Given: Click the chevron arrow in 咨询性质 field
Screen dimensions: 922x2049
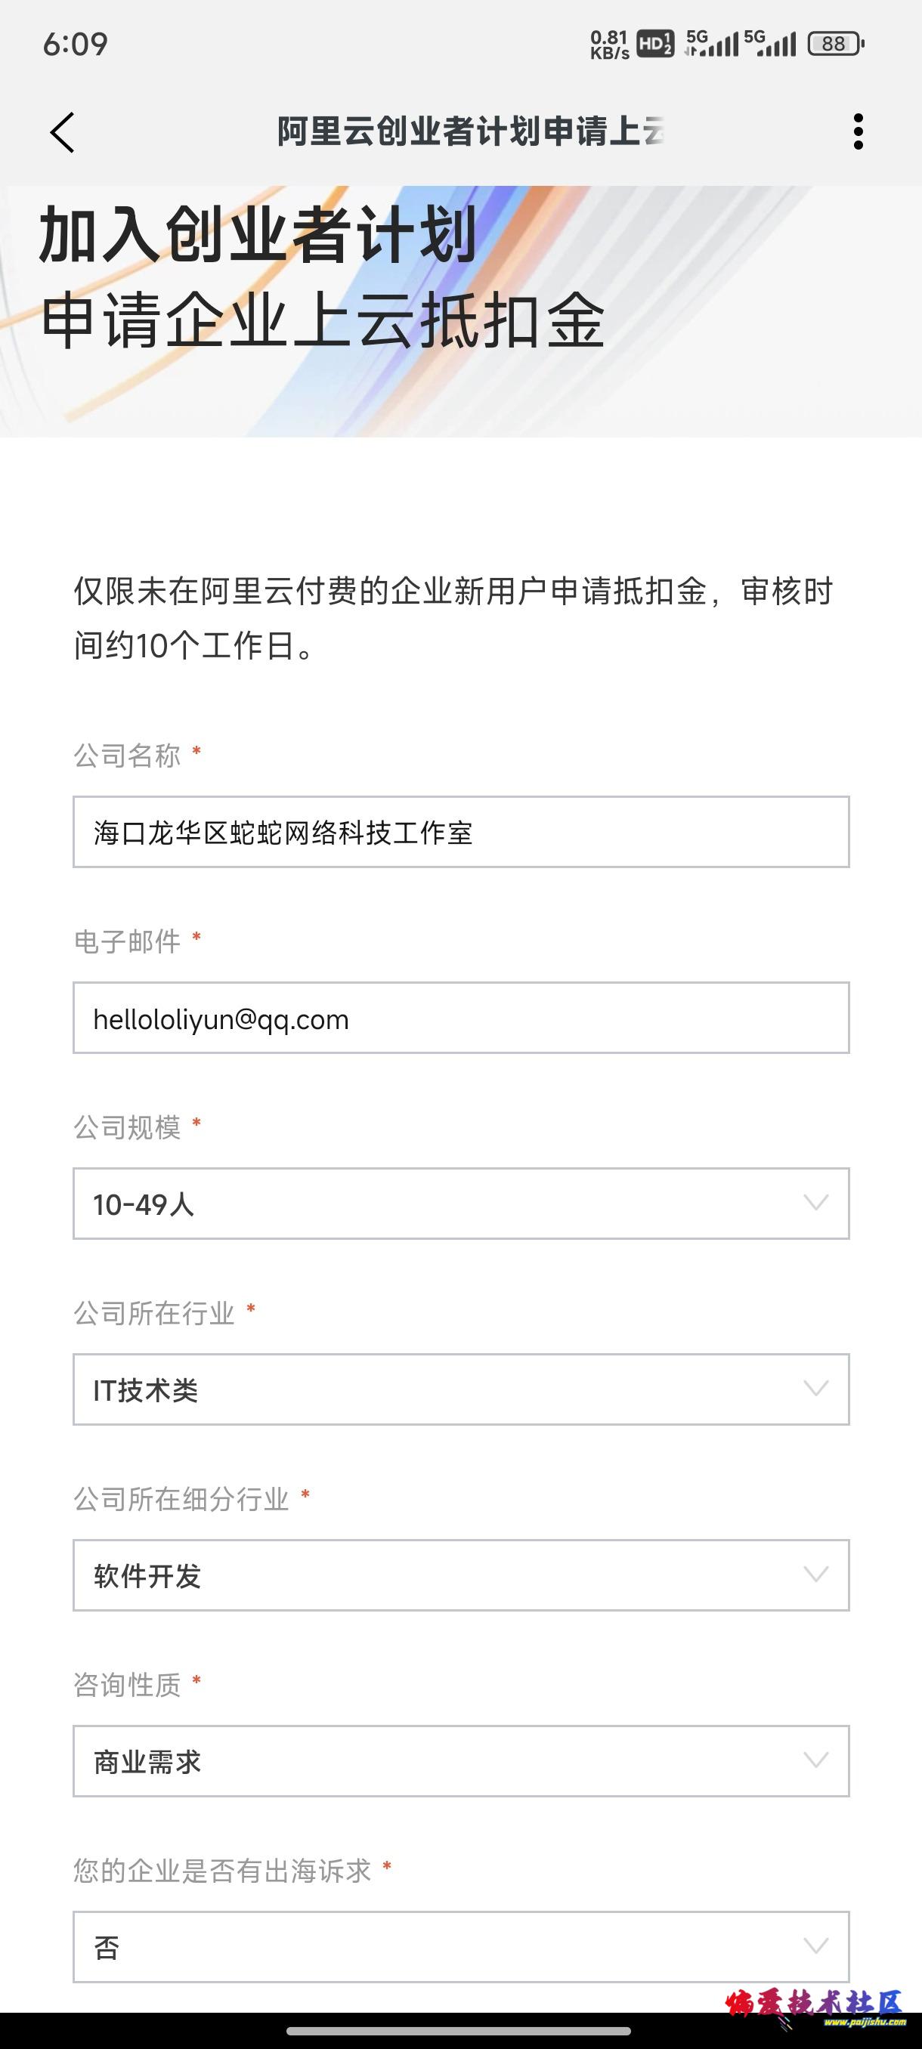Looking at the screenshot, I should pyautogui.click(x=816, y=1760).
